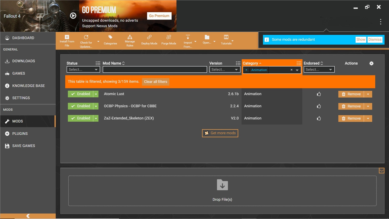Viewport: 389px width, 219px height.
Task: Dismiss the redundant mods notification
Action: (375, 40)
